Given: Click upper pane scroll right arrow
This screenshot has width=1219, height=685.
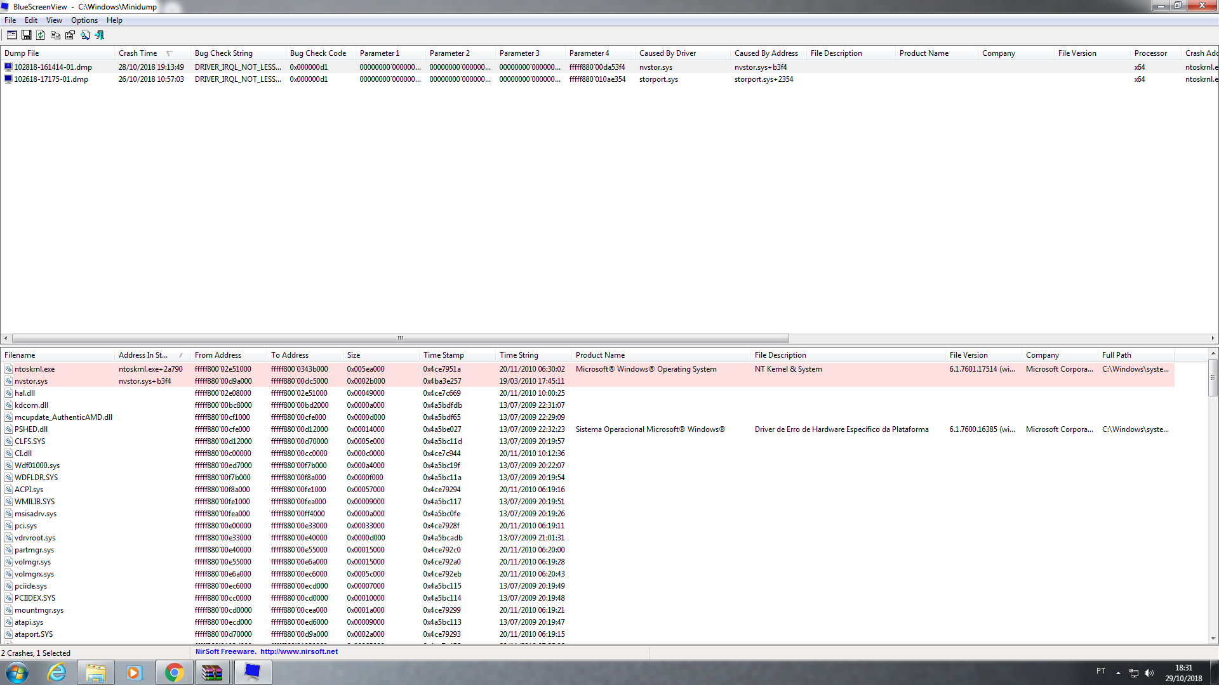Looking at the screenshot, I should [x=1213, y=338].
